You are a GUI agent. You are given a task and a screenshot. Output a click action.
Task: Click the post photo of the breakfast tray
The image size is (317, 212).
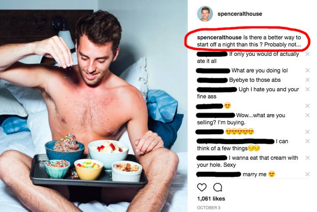pos(94,106)
